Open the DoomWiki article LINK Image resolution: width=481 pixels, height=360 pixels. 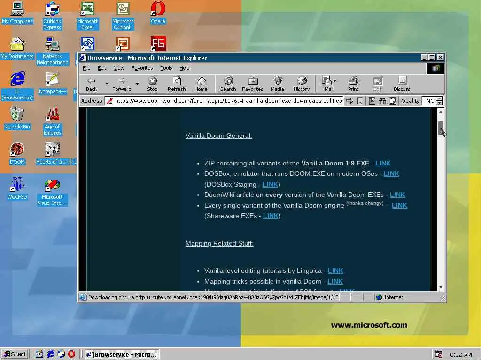tap(397, 195)
